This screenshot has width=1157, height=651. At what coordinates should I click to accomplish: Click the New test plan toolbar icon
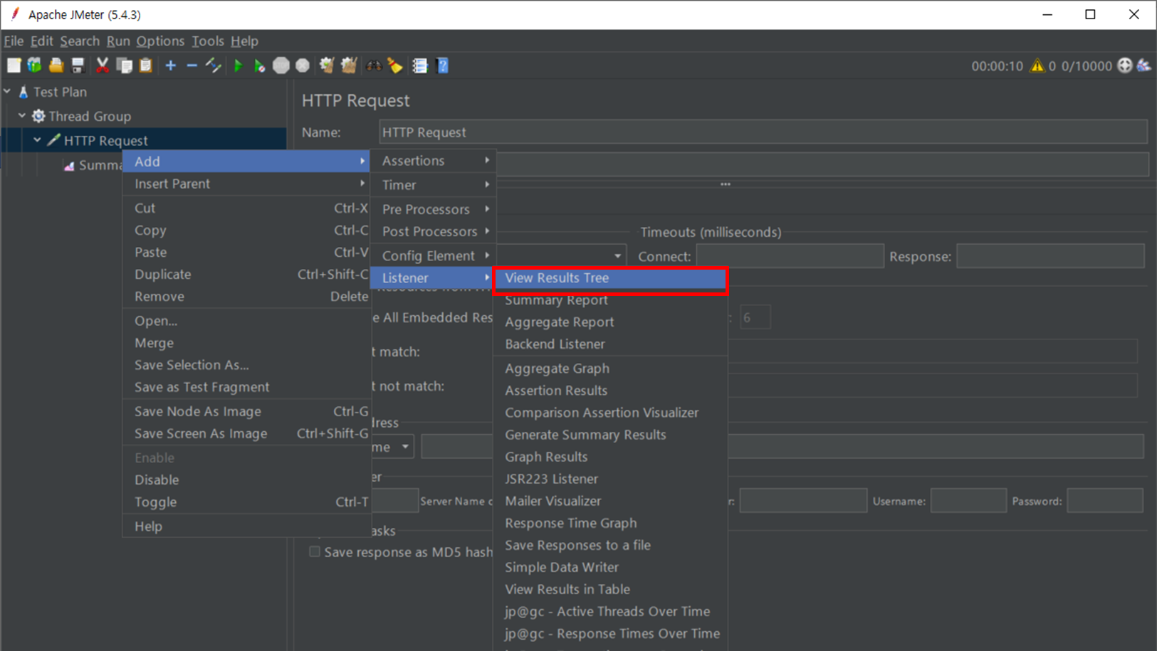[x=14, y=65]
